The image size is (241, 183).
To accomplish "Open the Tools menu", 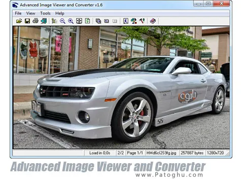I will pos(45,13).
